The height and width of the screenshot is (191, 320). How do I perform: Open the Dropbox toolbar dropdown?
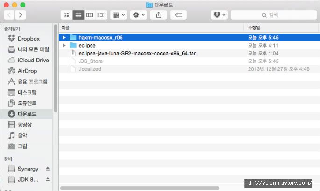point(219,15)
